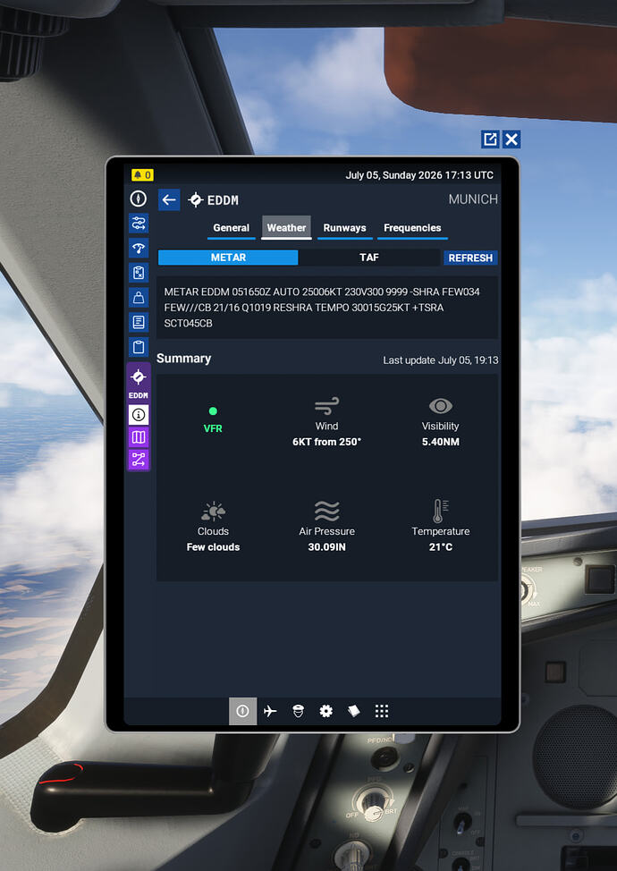Select the METAR report toggle
617x871 pixels.
point(228,258)
